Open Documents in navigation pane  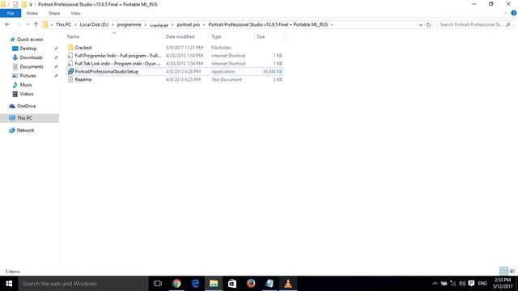click(x=32, y=66)
